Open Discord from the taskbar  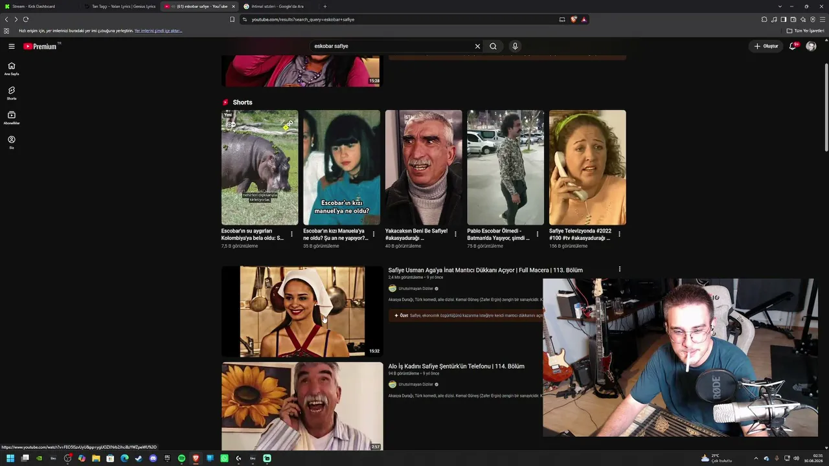pyautogui.click(x=153, y=458)
